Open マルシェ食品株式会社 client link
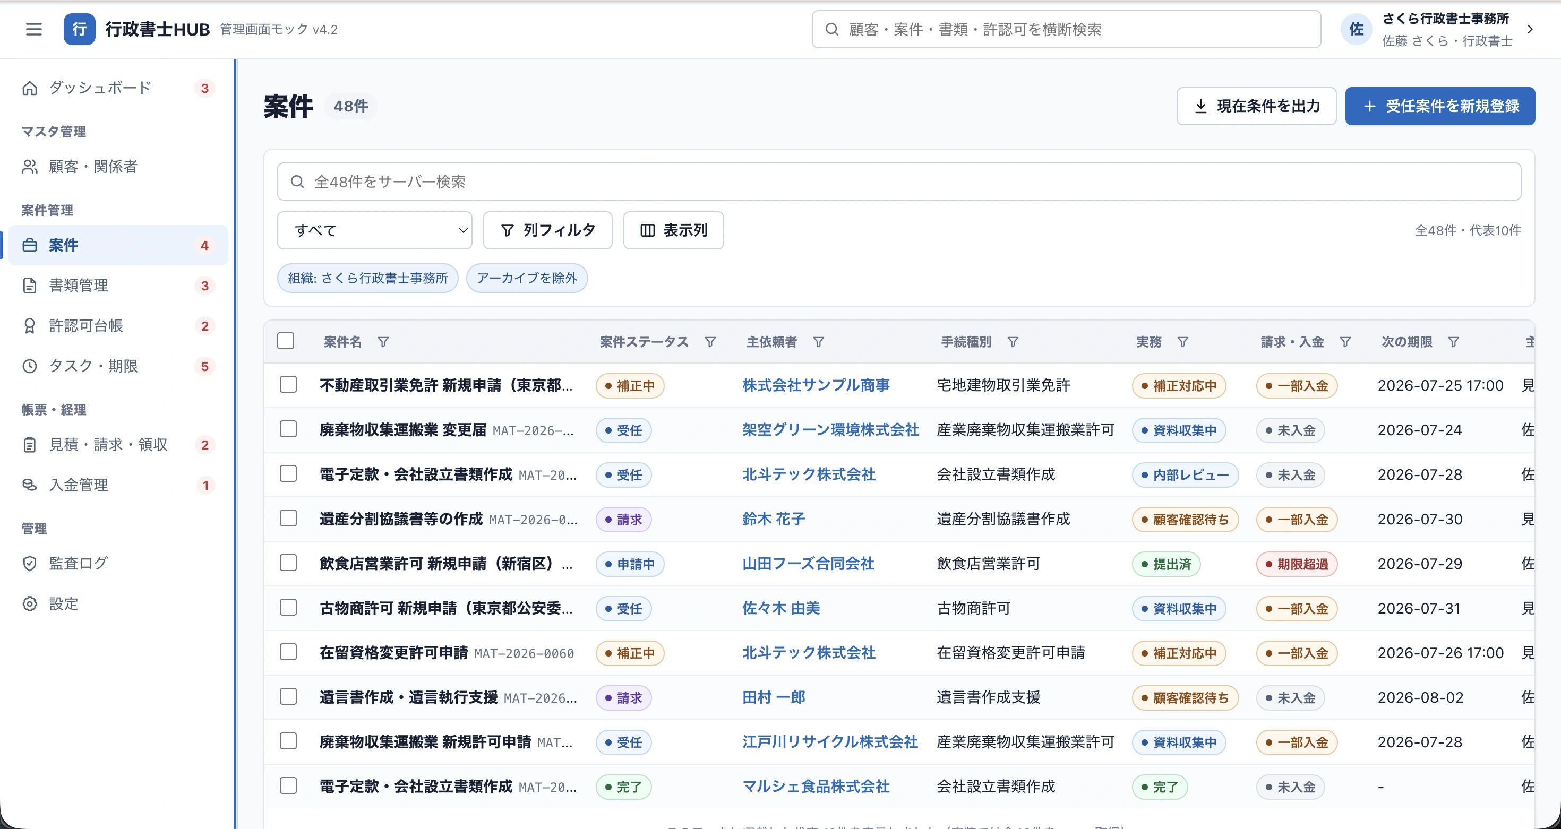This screenshot has width=1561, height=829. (x=816, y=787)
